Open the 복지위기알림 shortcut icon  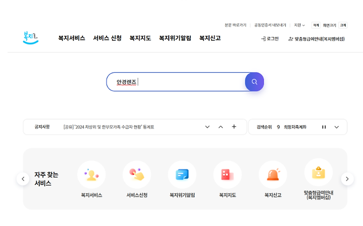click(182, 175)
